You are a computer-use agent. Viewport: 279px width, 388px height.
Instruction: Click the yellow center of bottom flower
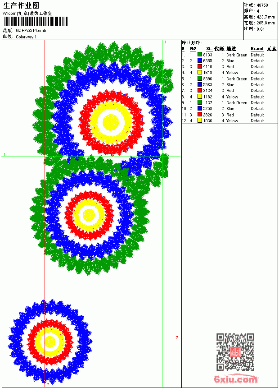(x=50, y=342)
